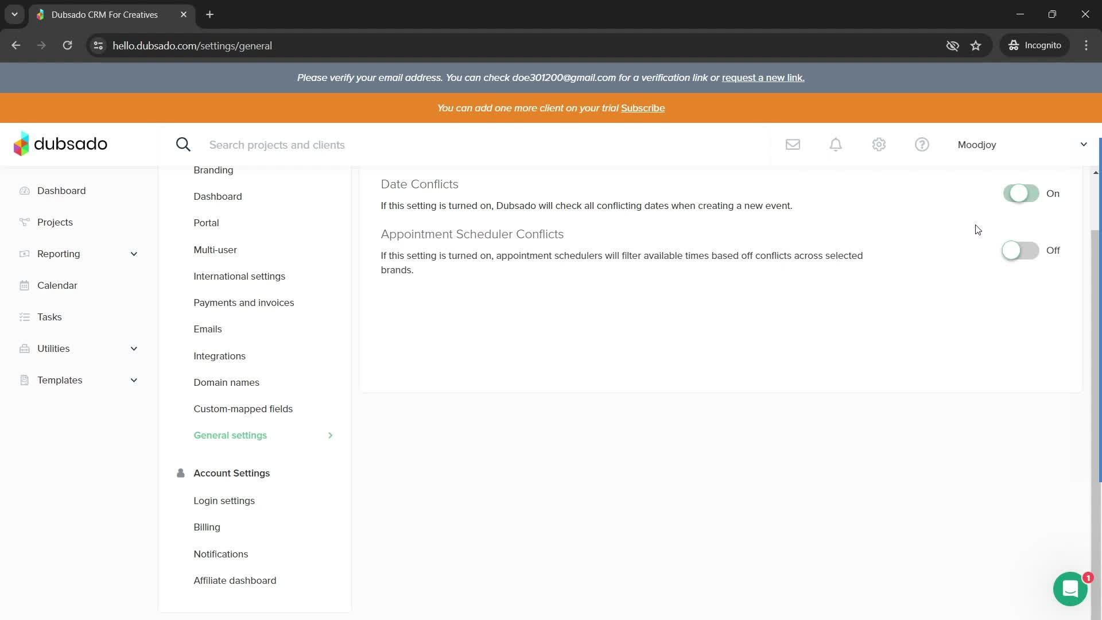
Task: Turn off the Date Conflicts toggle
Action: click(x=1020, y=193)
